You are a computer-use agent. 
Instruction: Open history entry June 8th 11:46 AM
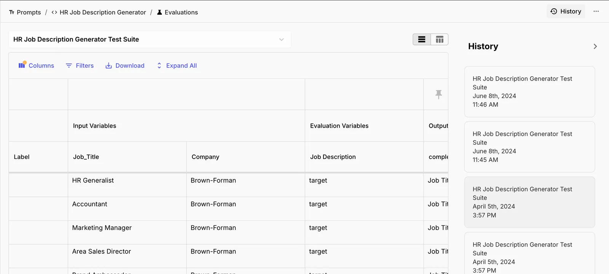pyautogui.click(x=529, y=92)
